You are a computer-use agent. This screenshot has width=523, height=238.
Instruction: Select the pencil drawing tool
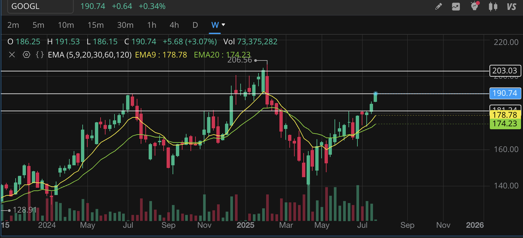tap(439, 7)
